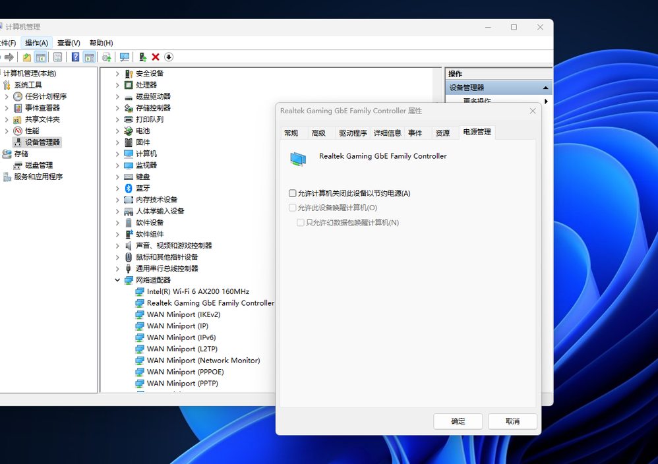Open 查看(V) menu

[x=69, y=43]
